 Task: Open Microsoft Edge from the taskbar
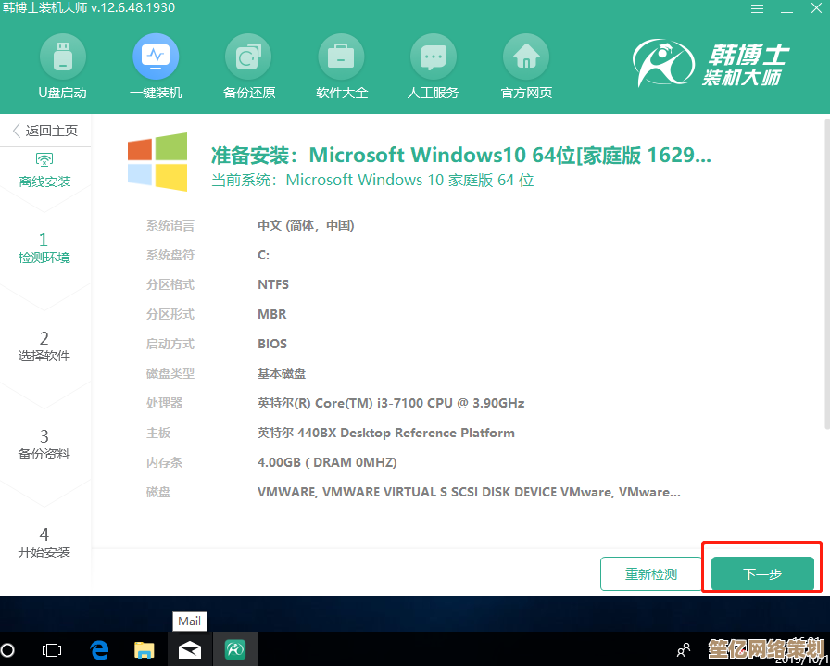pos(98,650)
